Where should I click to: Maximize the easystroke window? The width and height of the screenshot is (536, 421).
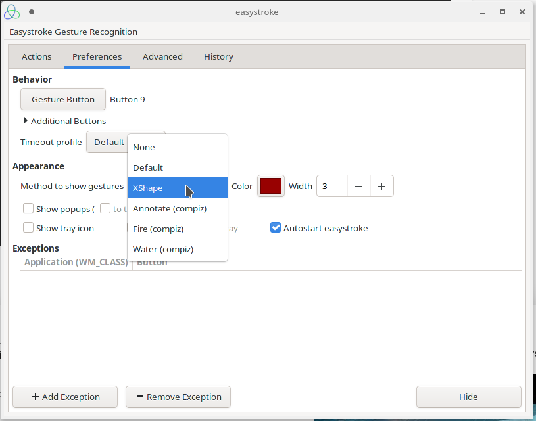pyautogui.click(x=502, y=12)
